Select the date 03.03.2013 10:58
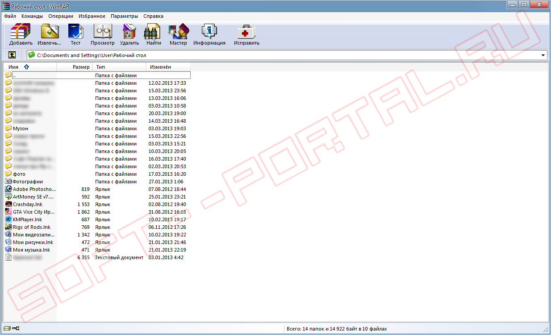The width and height of the screenshot is (551, 335). click(x=167, y=106)
